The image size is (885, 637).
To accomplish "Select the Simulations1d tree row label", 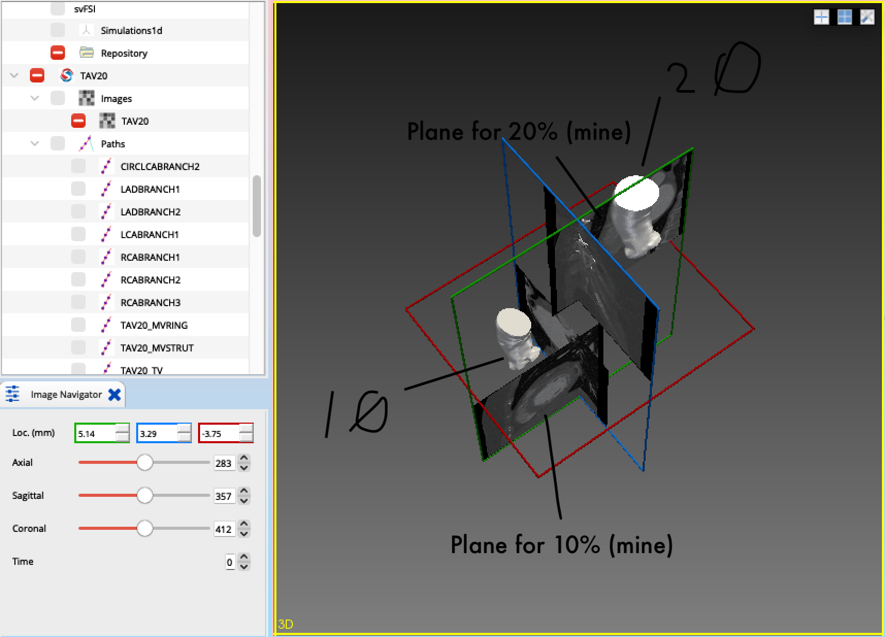I will tap(132, 30).
